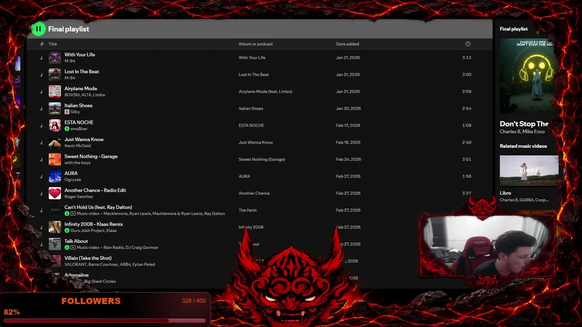Open the Just Wanna Know album link
582x327 pixels.
(x=256, y=143)
